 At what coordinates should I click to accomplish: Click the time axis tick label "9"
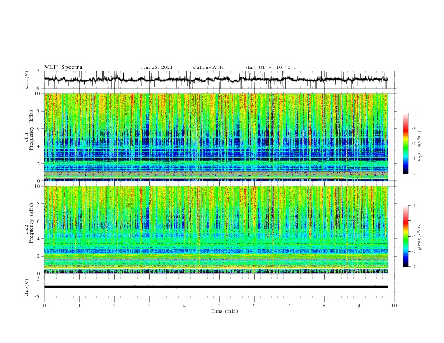pos(359,305)
